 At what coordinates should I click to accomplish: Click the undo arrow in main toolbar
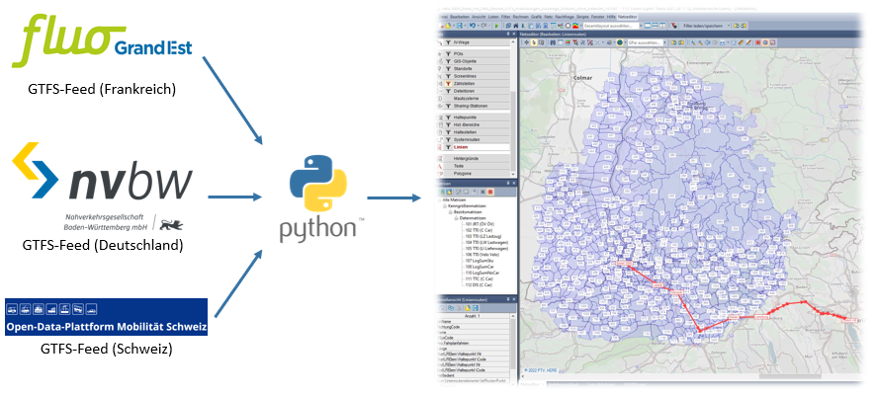[470, 26]
